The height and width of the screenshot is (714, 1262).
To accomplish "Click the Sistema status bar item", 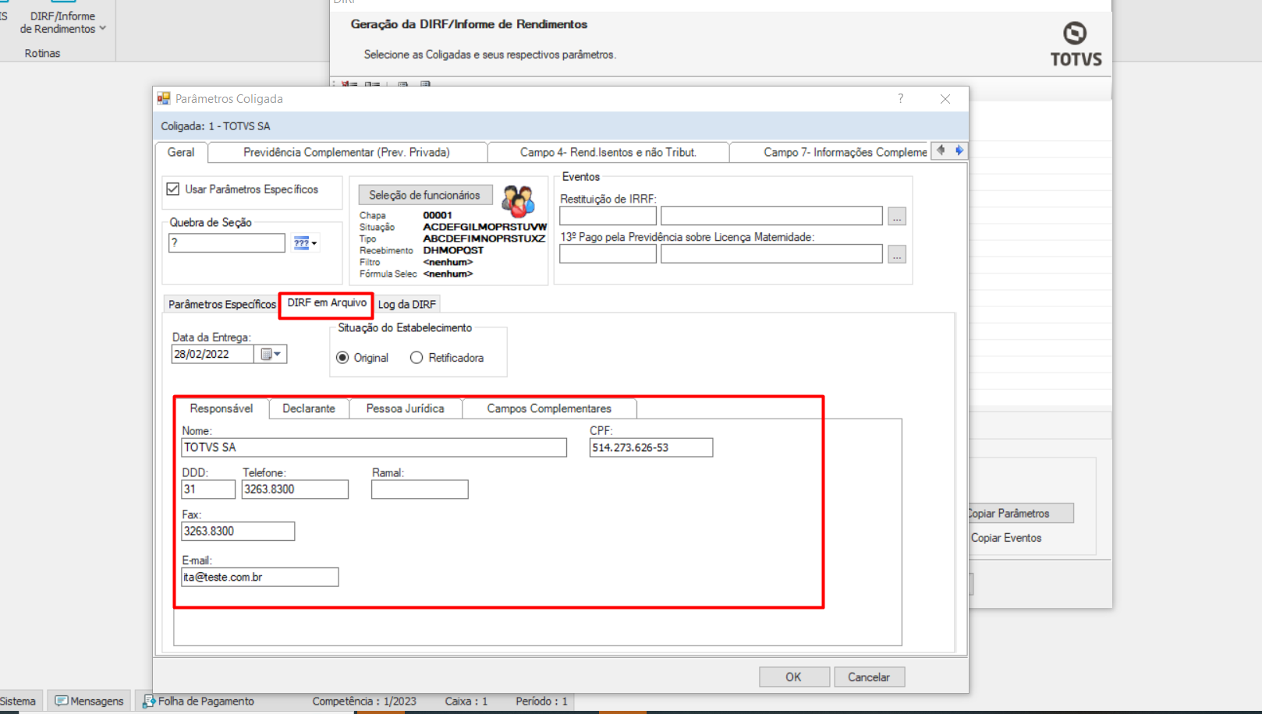I will pos(18,702).
